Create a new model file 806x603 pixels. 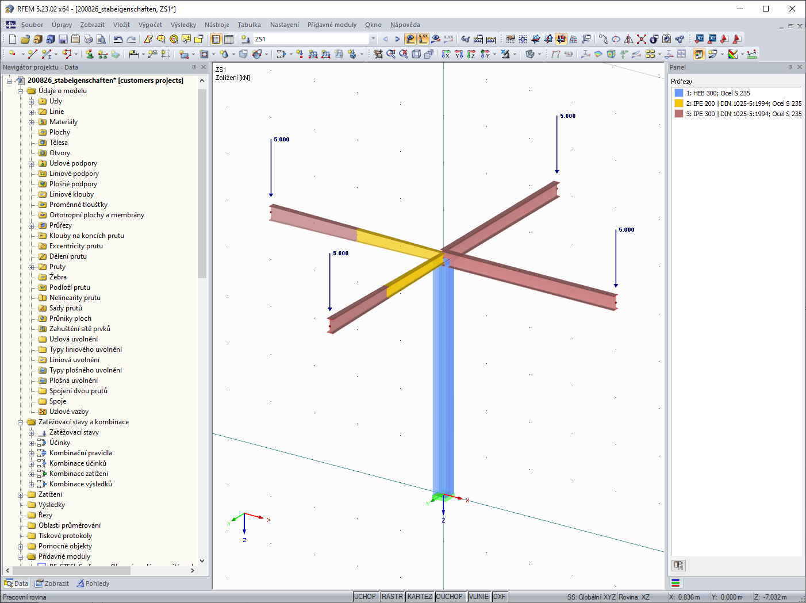click(12, 39)
